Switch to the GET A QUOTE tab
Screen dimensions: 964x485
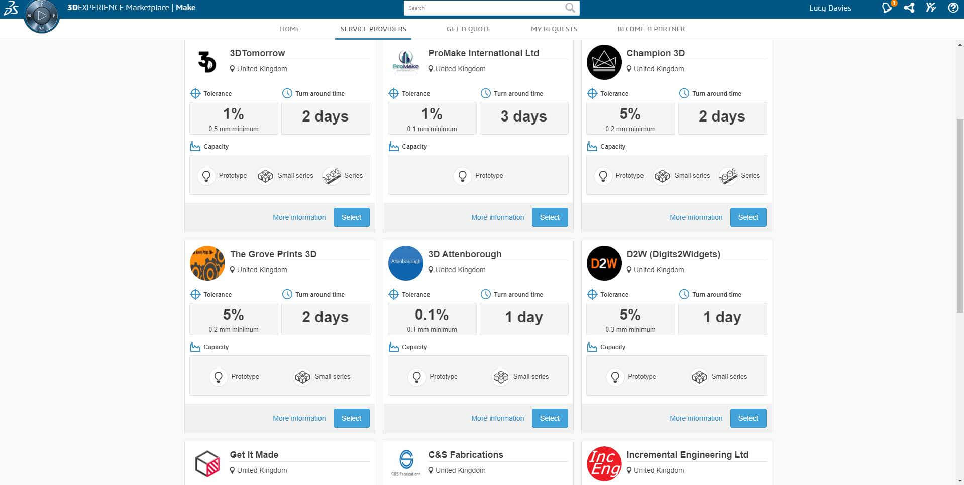(469, 29)
